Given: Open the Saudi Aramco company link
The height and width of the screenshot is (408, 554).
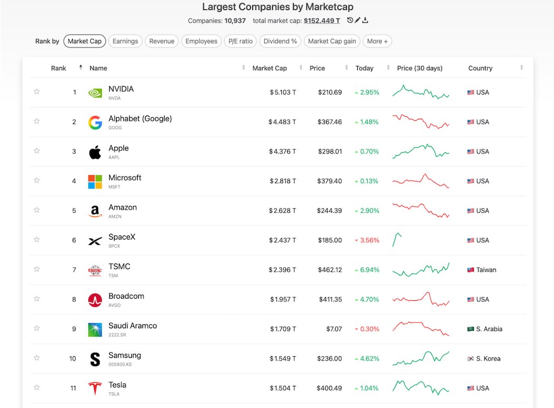Looking at the screenshot, I should click(x=132, y=326).
